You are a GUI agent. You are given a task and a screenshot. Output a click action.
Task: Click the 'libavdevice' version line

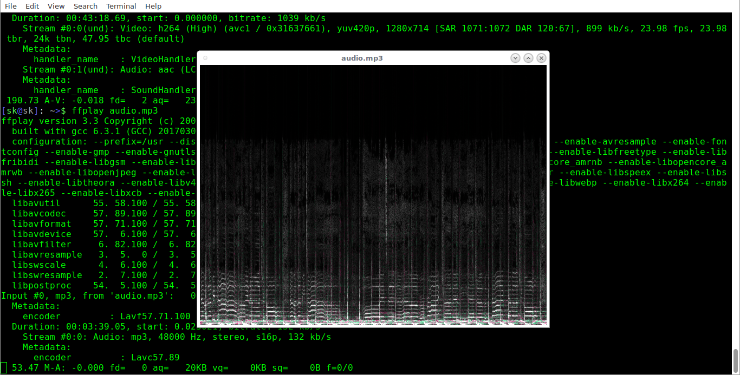coord(104,234)
